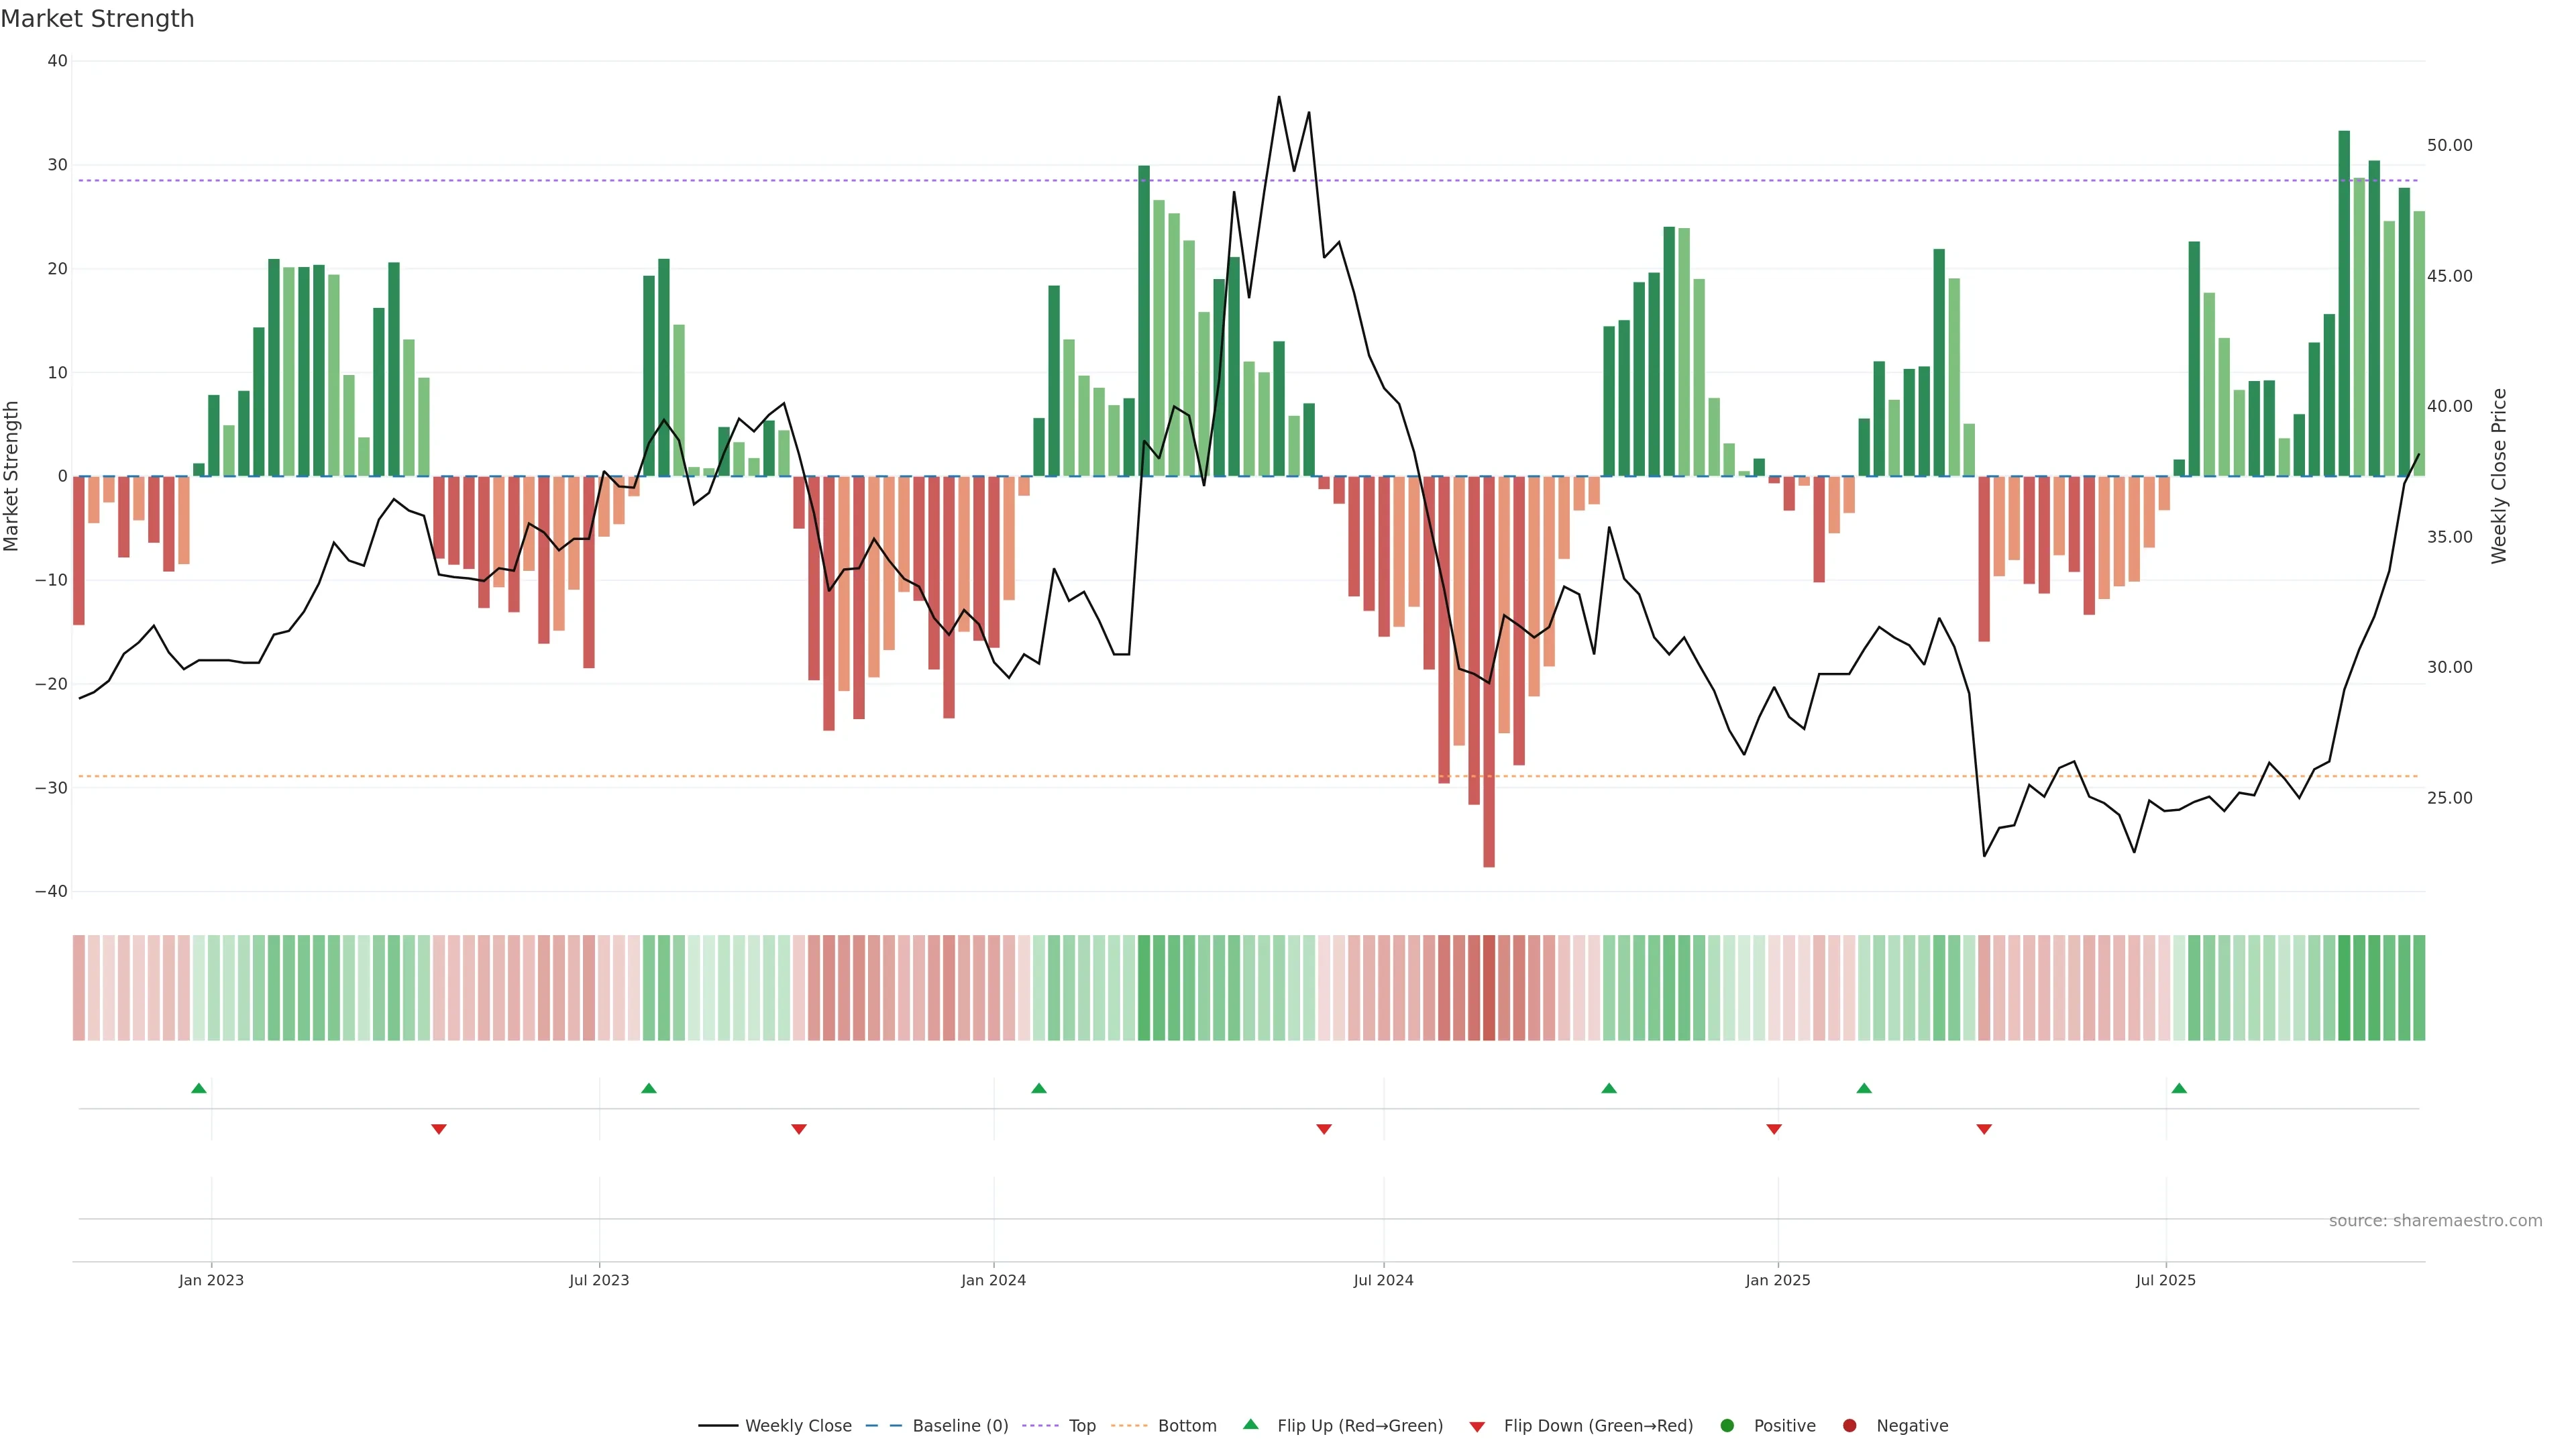Click the flip-down triangle just before Jan 2025

click(1774, 1129)
